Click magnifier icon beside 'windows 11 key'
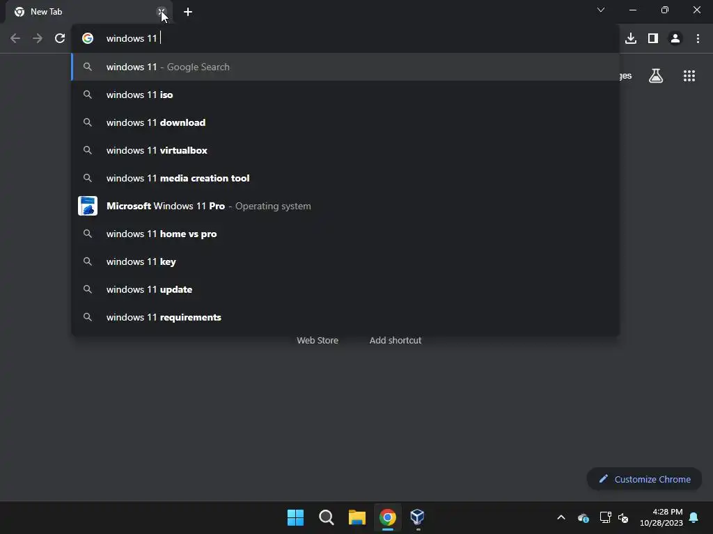 pyautogui.click(x=87, y=261)
